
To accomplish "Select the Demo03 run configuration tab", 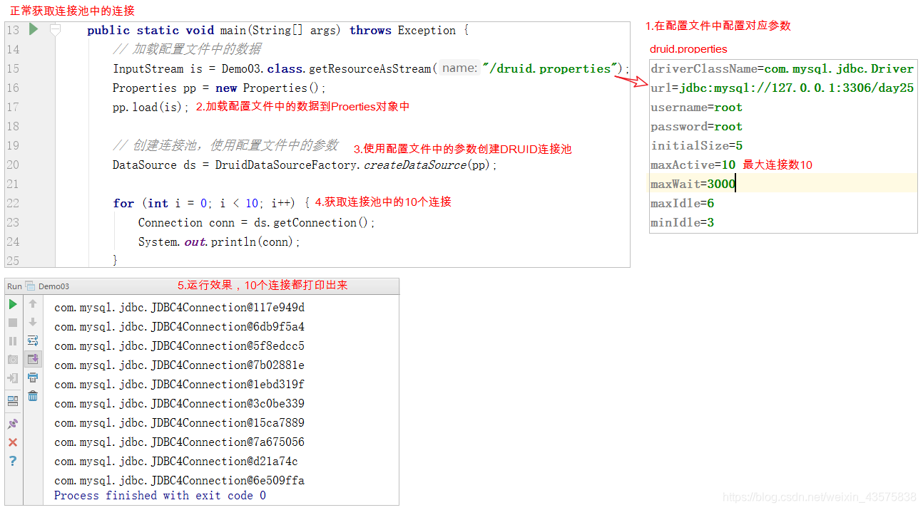I will point(48,286).
